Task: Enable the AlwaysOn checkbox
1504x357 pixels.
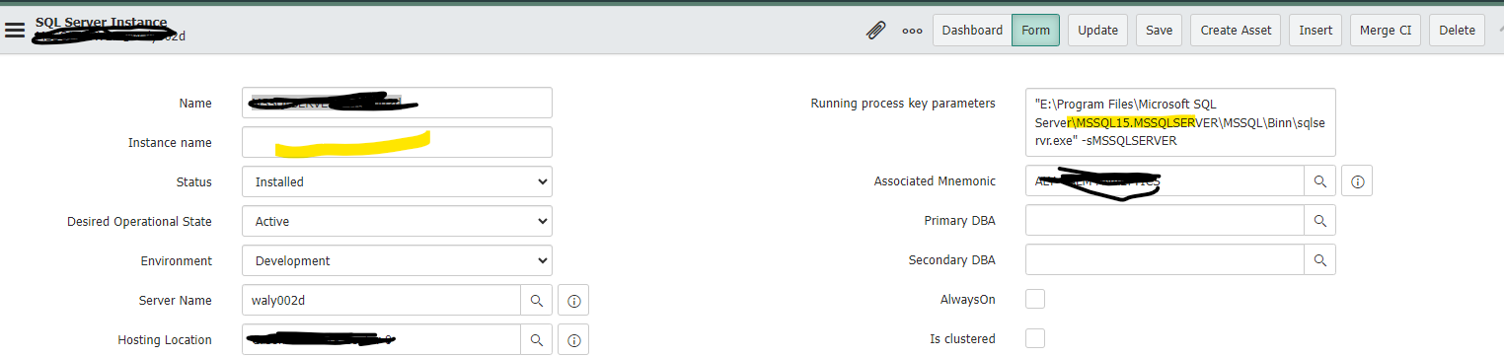Action: coord(1035,299)
